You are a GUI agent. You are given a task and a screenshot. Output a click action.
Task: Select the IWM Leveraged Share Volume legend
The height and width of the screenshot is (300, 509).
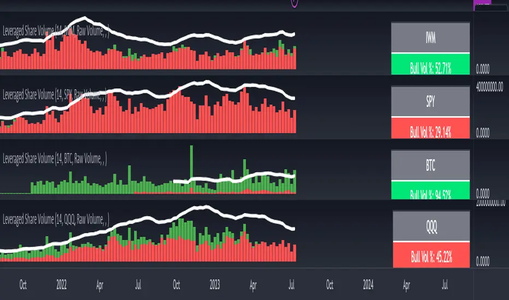[x=56, y=32]
